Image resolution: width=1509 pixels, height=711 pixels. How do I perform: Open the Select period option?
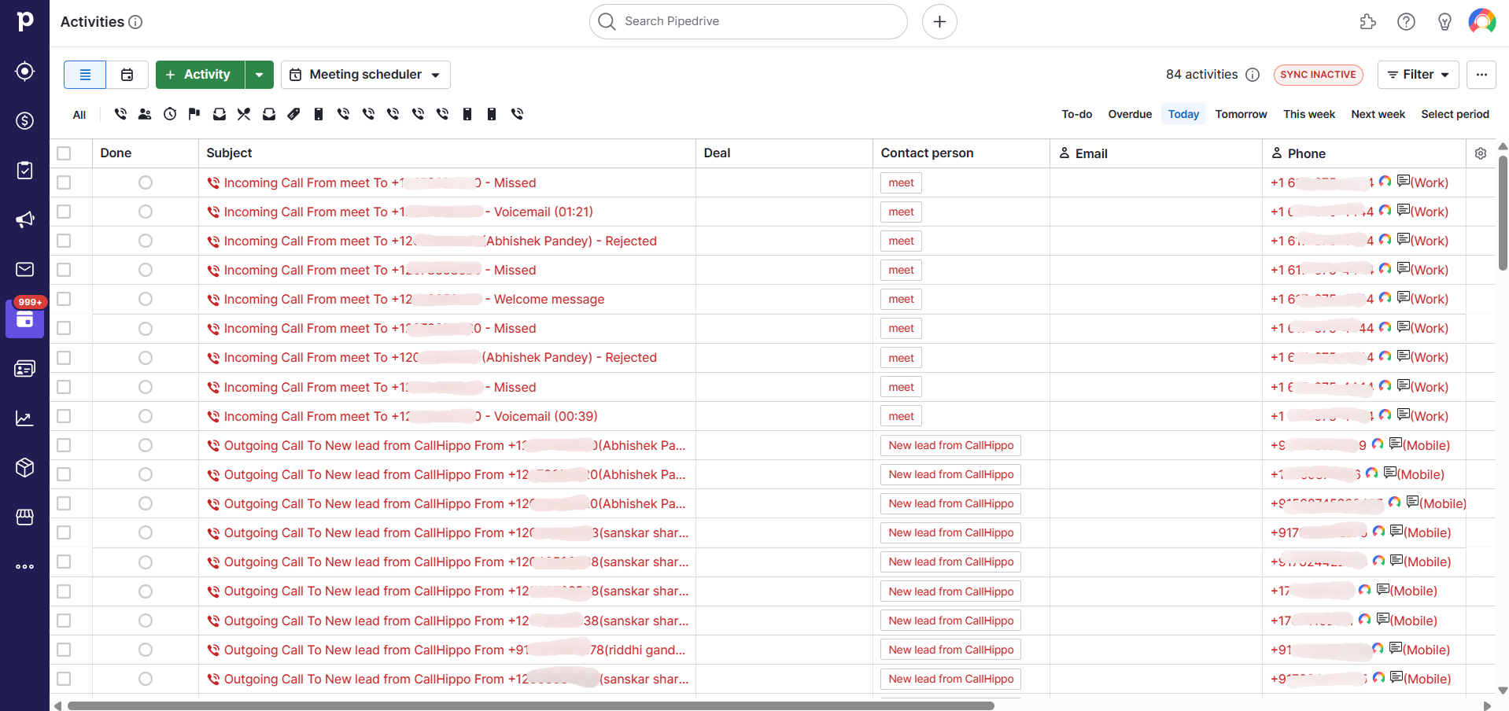click(x=1455, y=114)
